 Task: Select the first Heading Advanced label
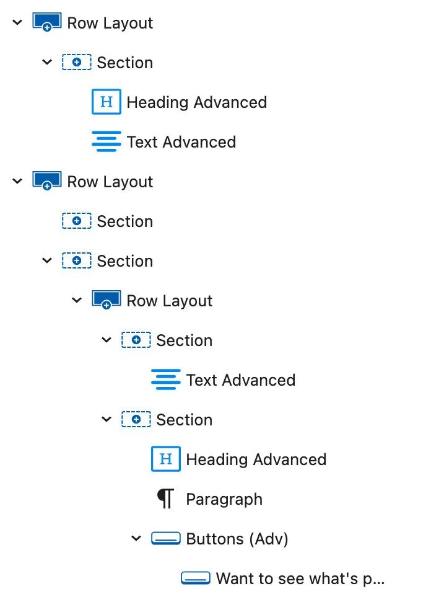pyautogui.click(x=197, y=102)
